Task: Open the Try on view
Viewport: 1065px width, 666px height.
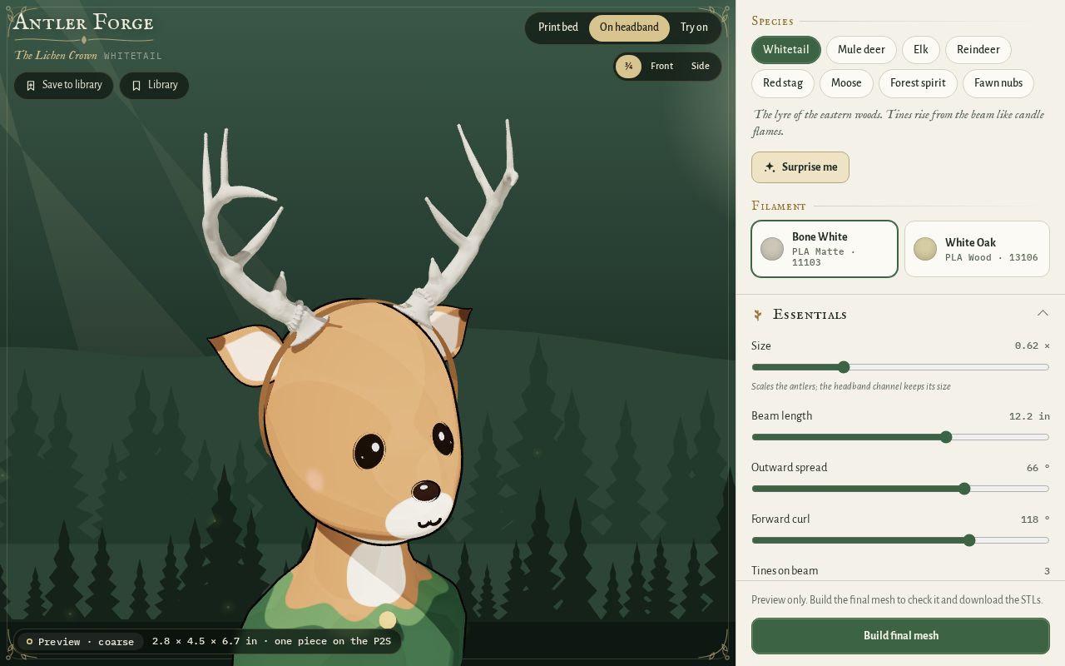Action: point(694,27)
